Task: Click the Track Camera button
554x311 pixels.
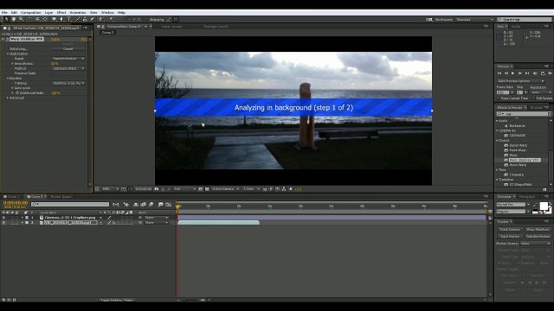Action: click(510, 229)
